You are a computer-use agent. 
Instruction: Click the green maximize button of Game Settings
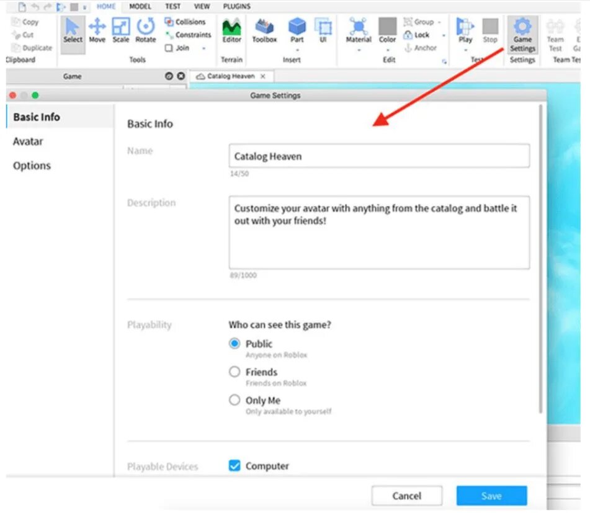[35, 95]
